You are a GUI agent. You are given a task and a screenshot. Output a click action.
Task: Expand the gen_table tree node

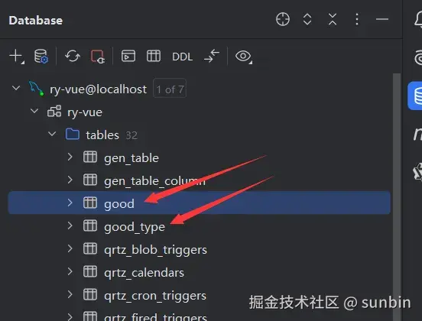coord(70,157)
